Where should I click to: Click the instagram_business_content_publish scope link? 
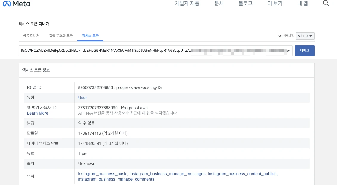[243, 174]
